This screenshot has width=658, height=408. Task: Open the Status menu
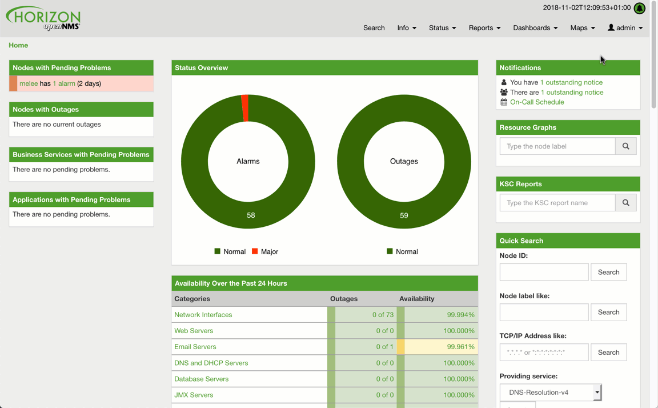[442, 28]
